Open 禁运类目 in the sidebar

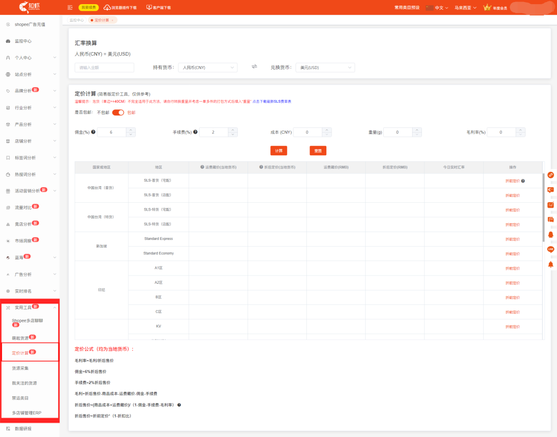[20, 398]
